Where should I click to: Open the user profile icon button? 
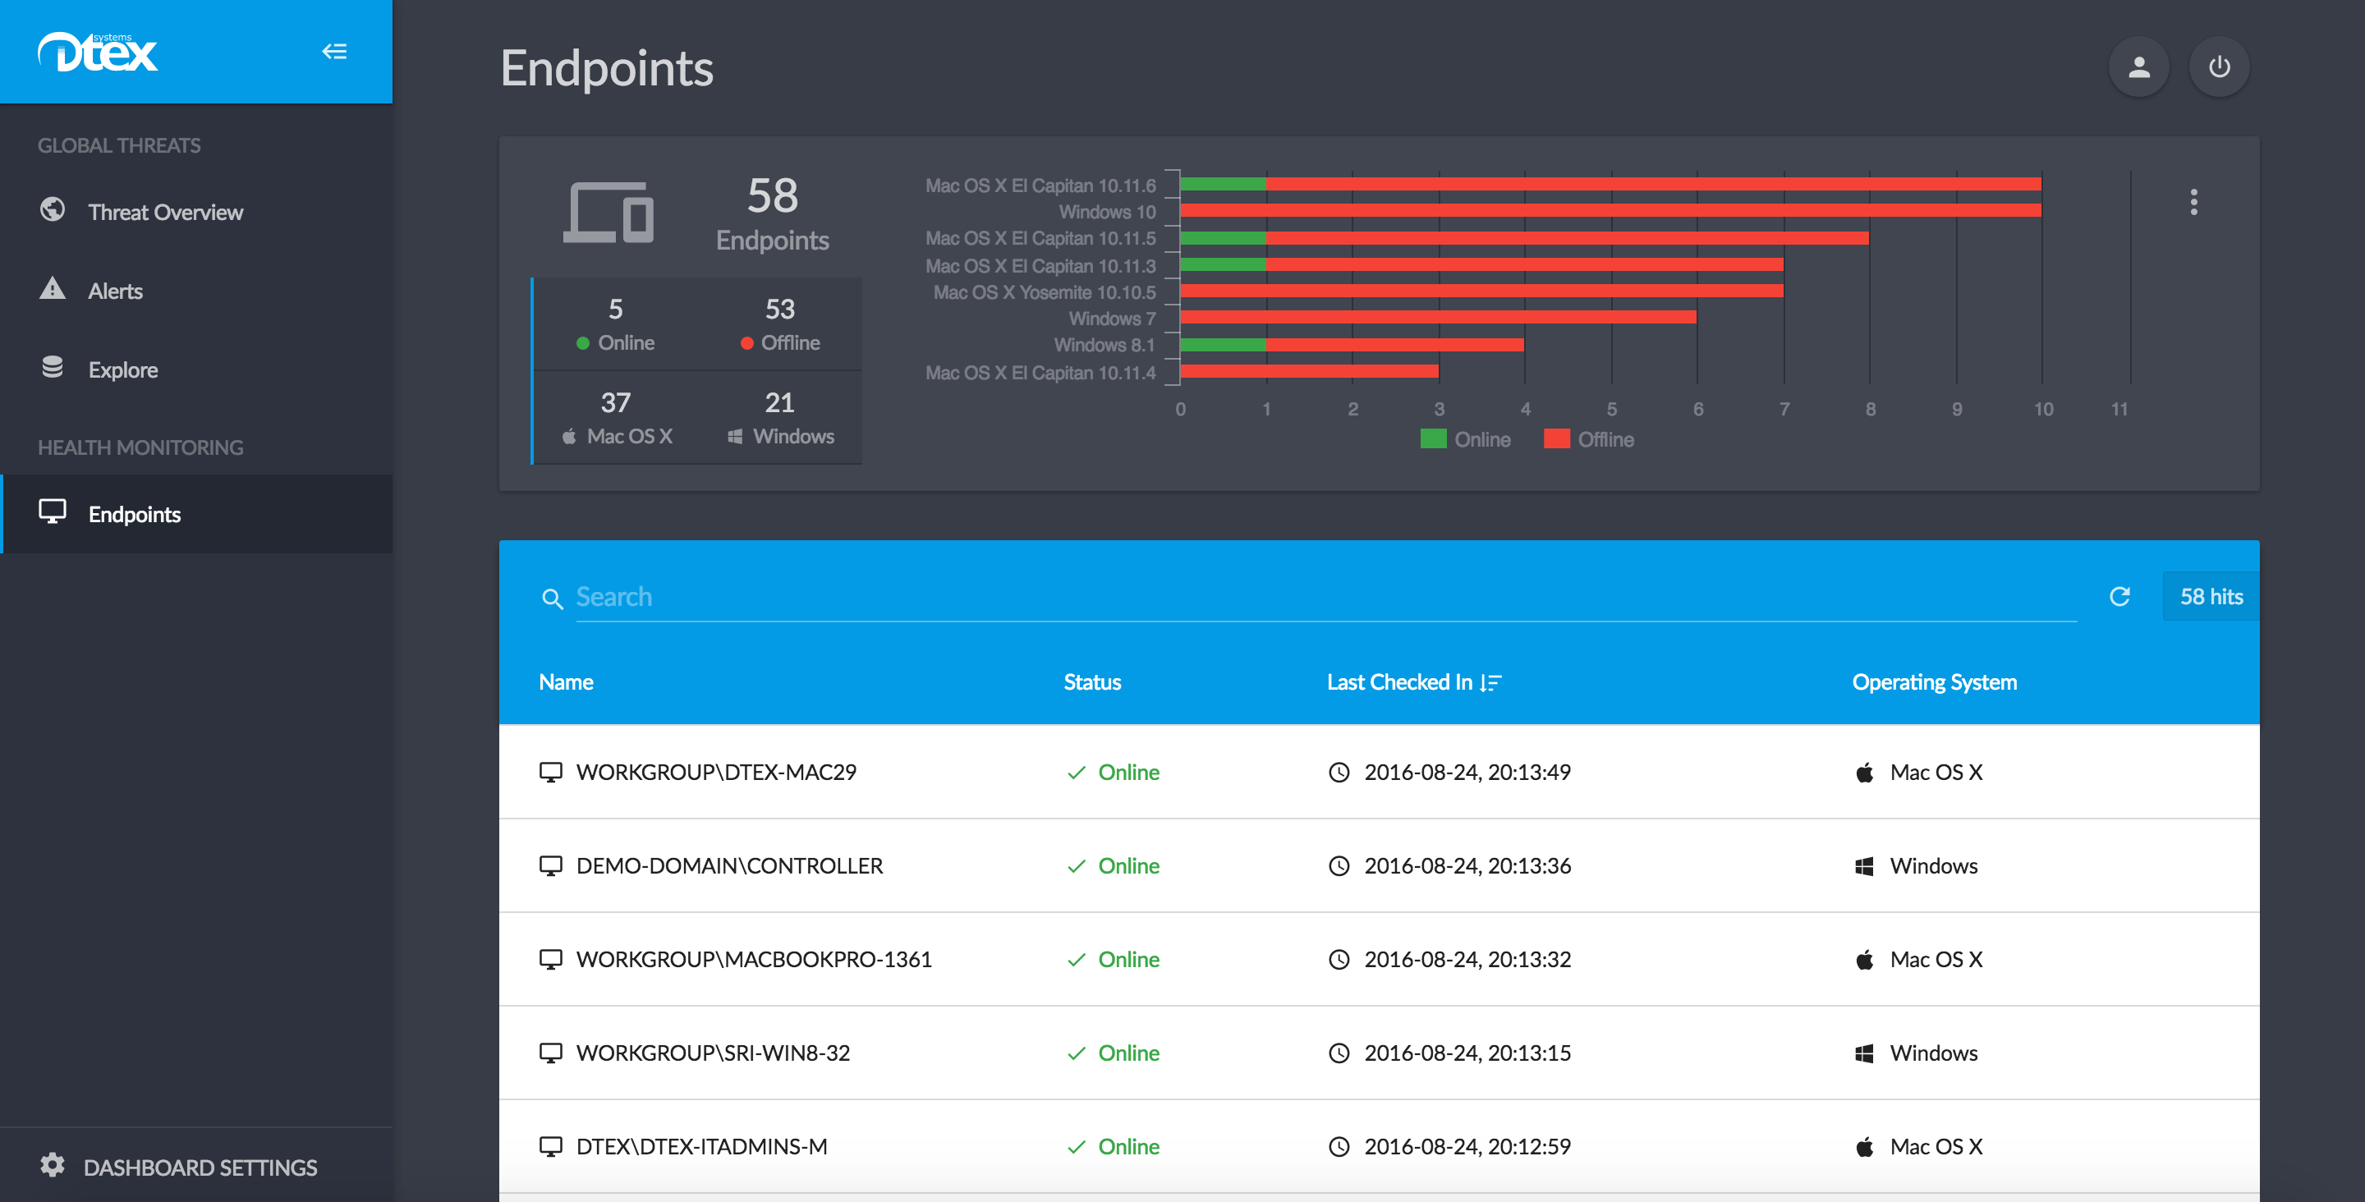point(2139,67)
